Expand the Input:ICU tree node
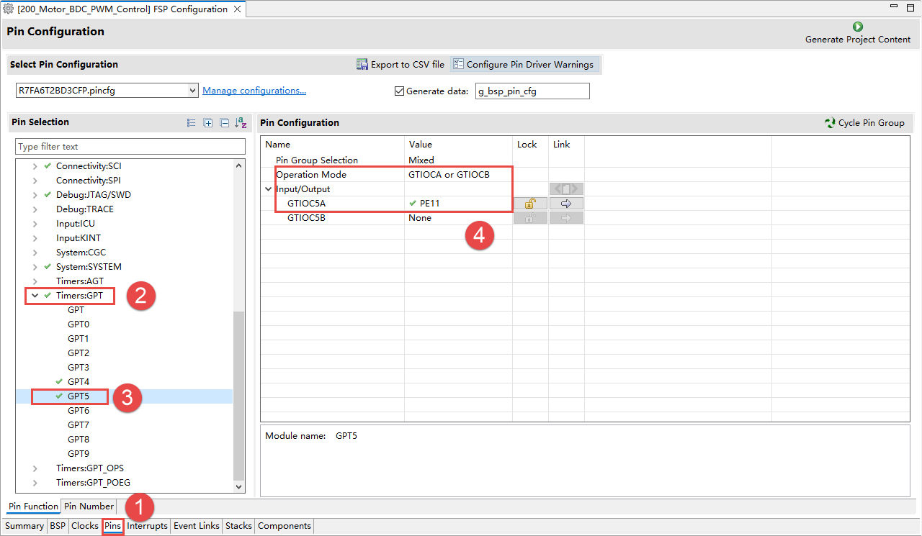922x536 pixels. (35, 224)
